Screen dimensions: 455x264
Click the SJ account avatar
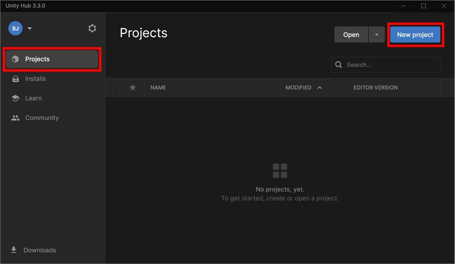(x=15, y=28)
